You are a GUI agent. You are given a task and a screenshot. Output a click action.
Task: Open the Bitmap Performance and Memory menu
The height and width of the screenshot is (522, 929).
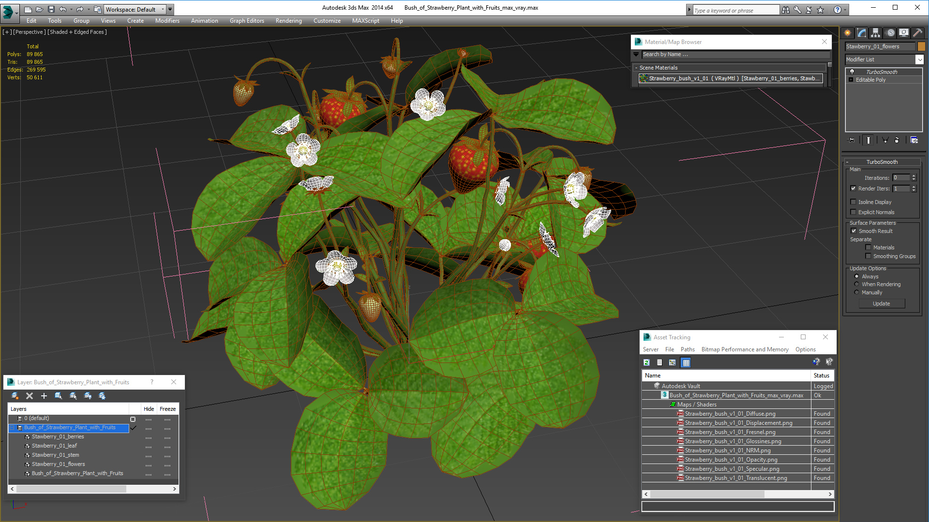tap(745, 349)
